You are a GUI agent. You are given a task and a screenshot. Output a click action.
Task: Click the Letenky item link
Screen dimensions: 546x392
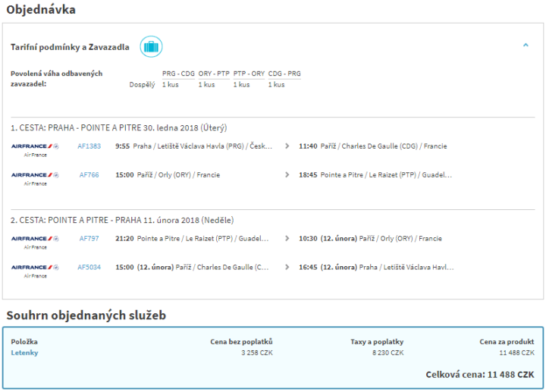coord(24,353)
